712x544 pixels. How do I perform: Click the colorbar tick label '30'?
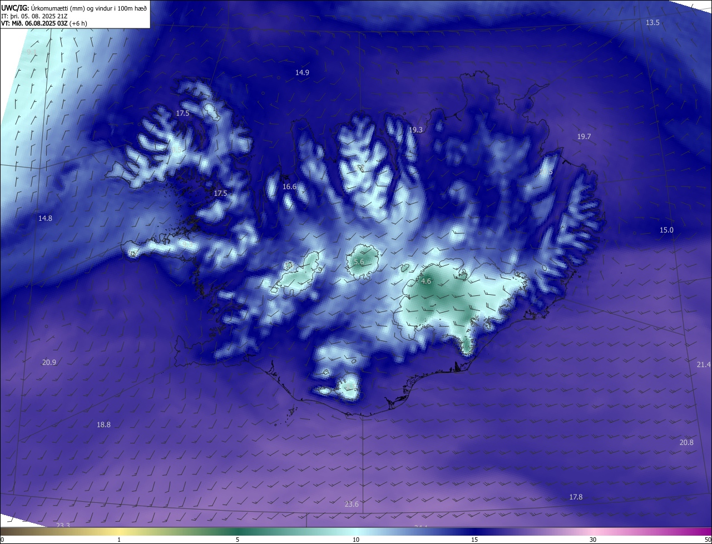tap(593, 540)
